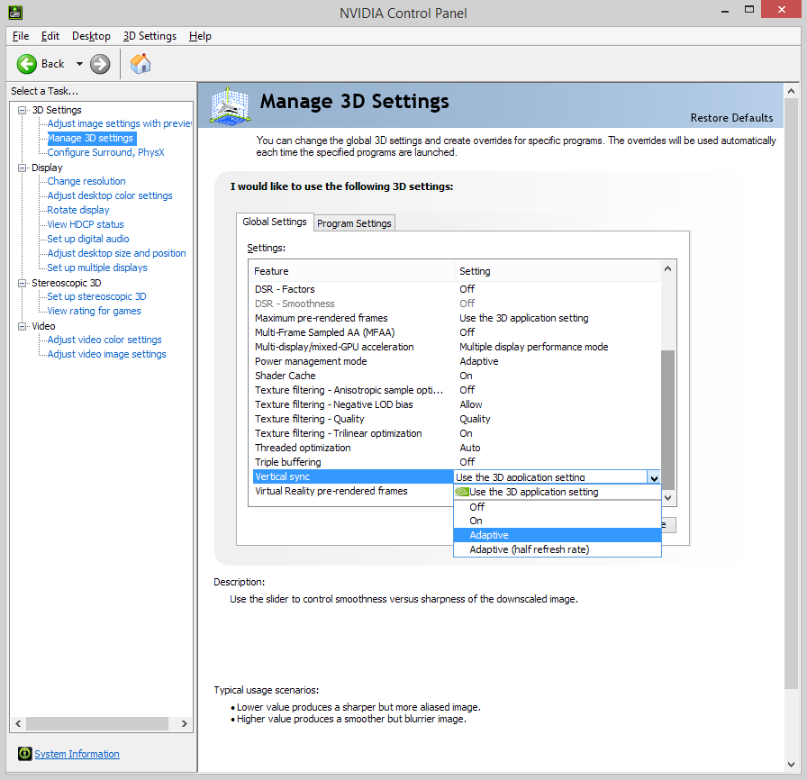Click the task pane scroll right arrow
Viewport: 807px width, 780px height.
point(185,723)
